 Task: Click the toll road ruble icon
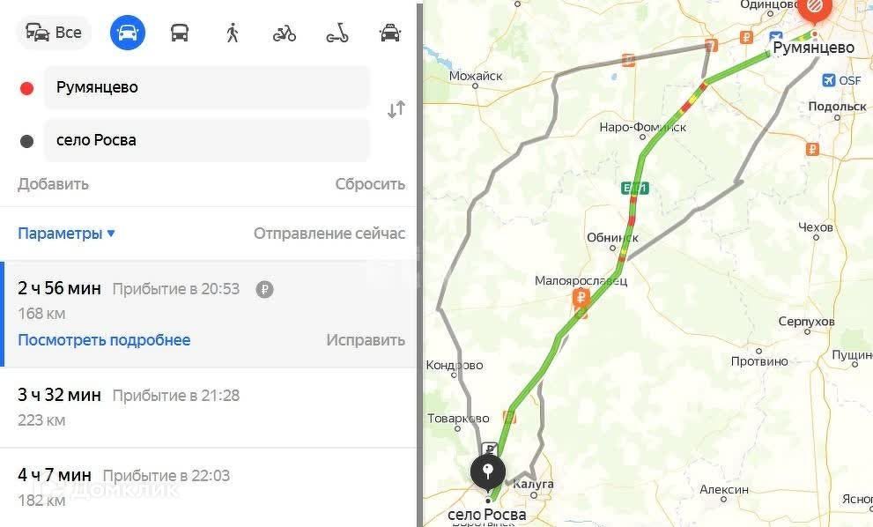[x=264, y=289]
